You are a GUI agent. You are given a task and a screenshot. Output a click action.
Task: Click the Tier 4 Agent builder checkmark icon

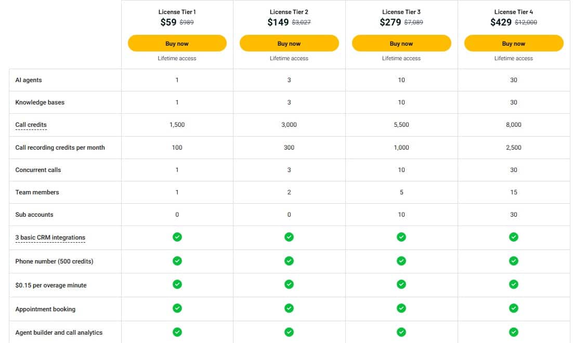tap(514, 332)
